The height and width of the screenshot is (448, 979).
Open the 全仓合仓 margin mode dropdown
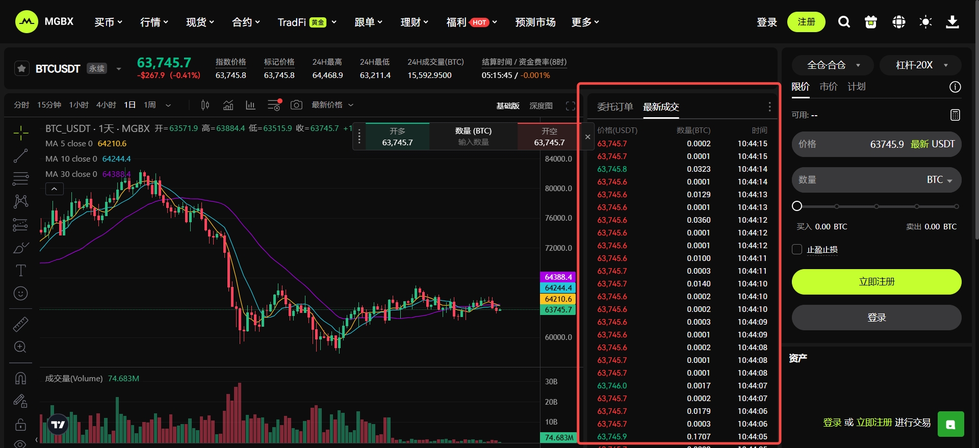point(833,65)
